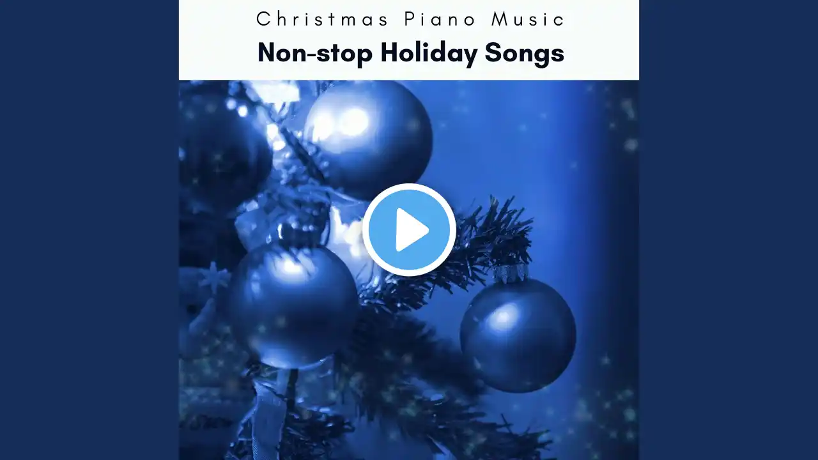Click the "Christmas Piano Music" subtitle text

pyautogui.click(x=410, y=19)
